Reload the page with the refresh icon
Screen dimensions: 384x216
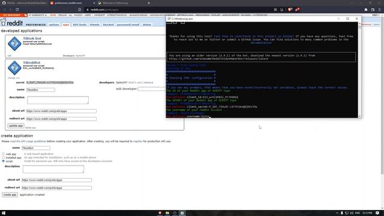(x=17, y=10)
